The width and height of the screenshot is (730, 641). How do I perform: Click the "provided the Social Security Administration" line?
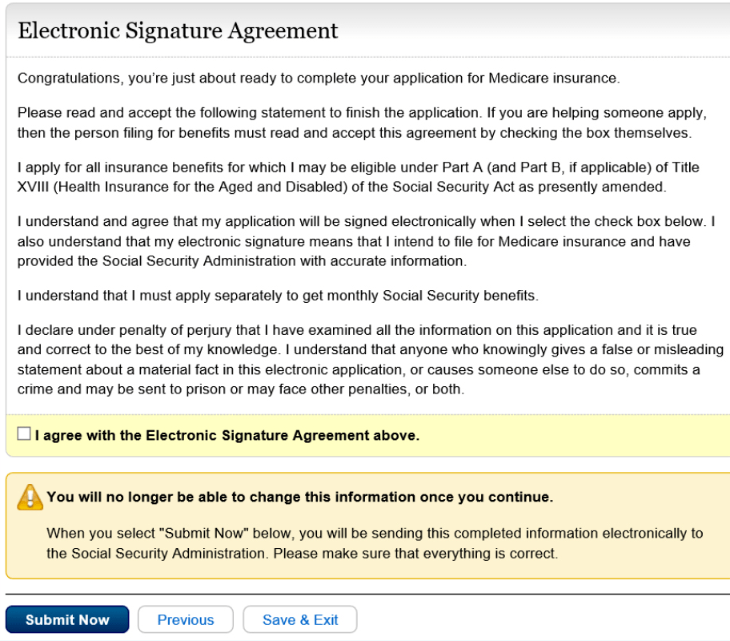[x=242, y=261]
